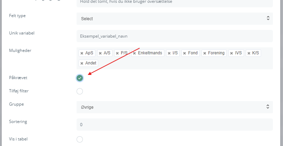Open the Gruppe dropdown
The height and width of the screenshot is (146, 283).
[174, 107]
